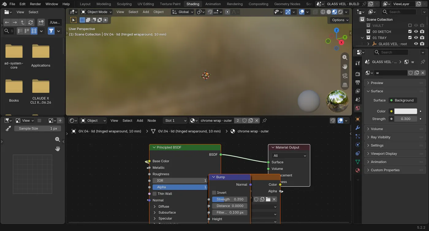The image size is (429, 231).
Task: Enable the VAULT collection checkbox
Action: coord(410,25)
